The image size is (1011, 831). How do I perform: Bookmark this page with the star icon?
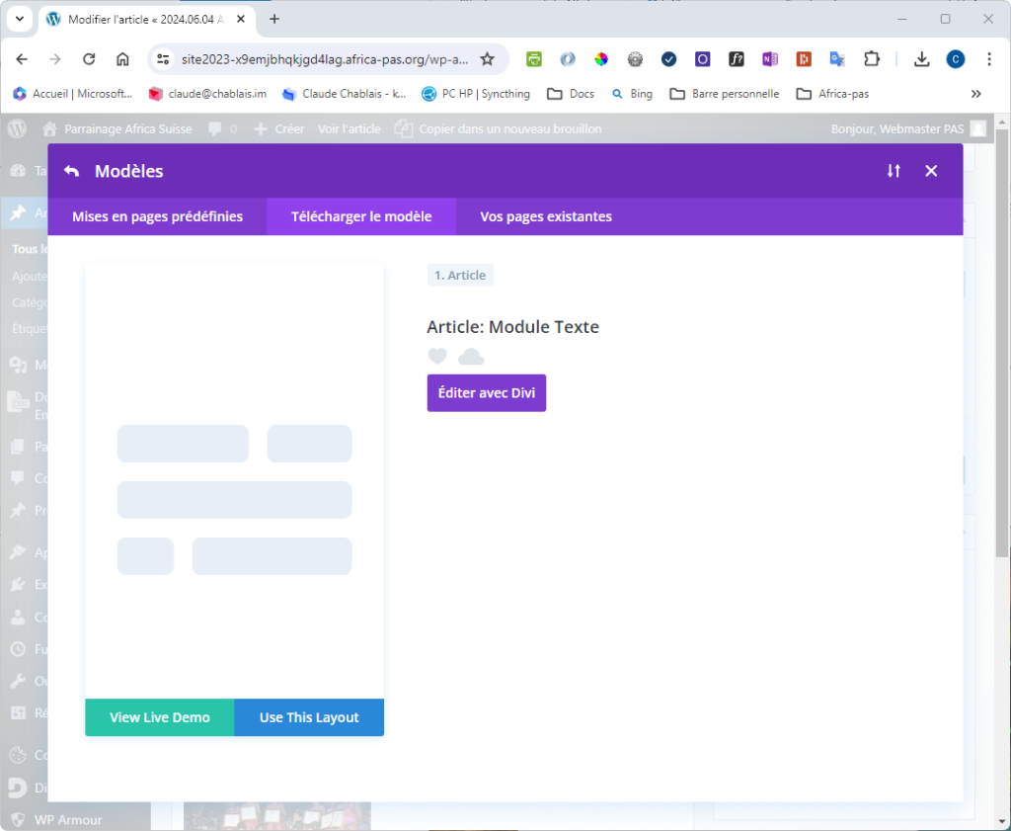coord(487,59)
